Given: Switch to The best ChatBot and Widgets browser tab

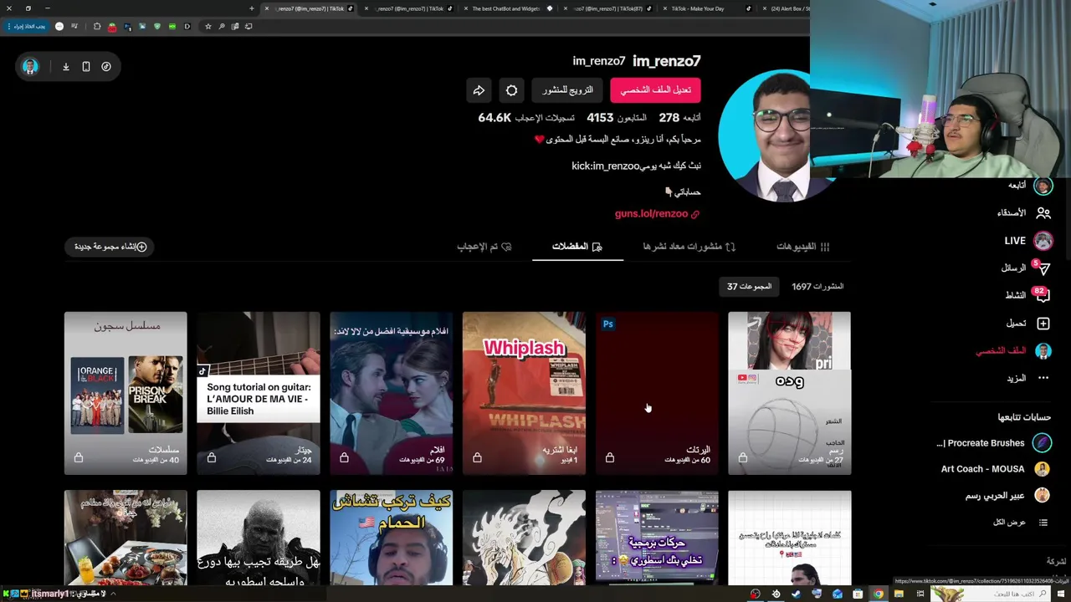Looking at the screenshot, I should (507, 8).
